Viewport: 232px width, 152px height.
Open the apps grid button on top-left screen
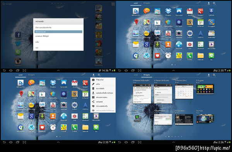pos(113,4)
